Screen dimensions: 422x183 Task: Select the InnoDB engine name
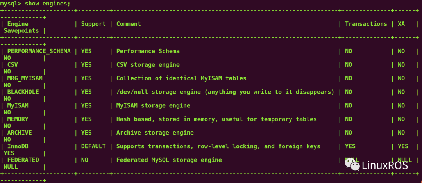(18, 146)
